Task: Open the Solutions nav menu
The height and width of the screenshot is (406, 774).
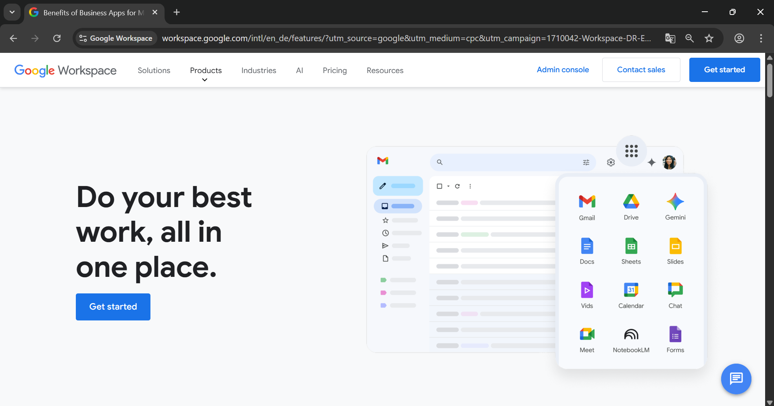Action: coord(154,71)
